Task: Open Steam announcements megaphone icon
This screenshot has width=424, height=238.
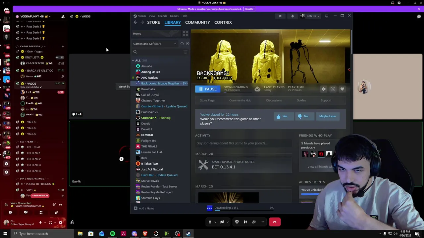Action: click(x=280, y=16)
